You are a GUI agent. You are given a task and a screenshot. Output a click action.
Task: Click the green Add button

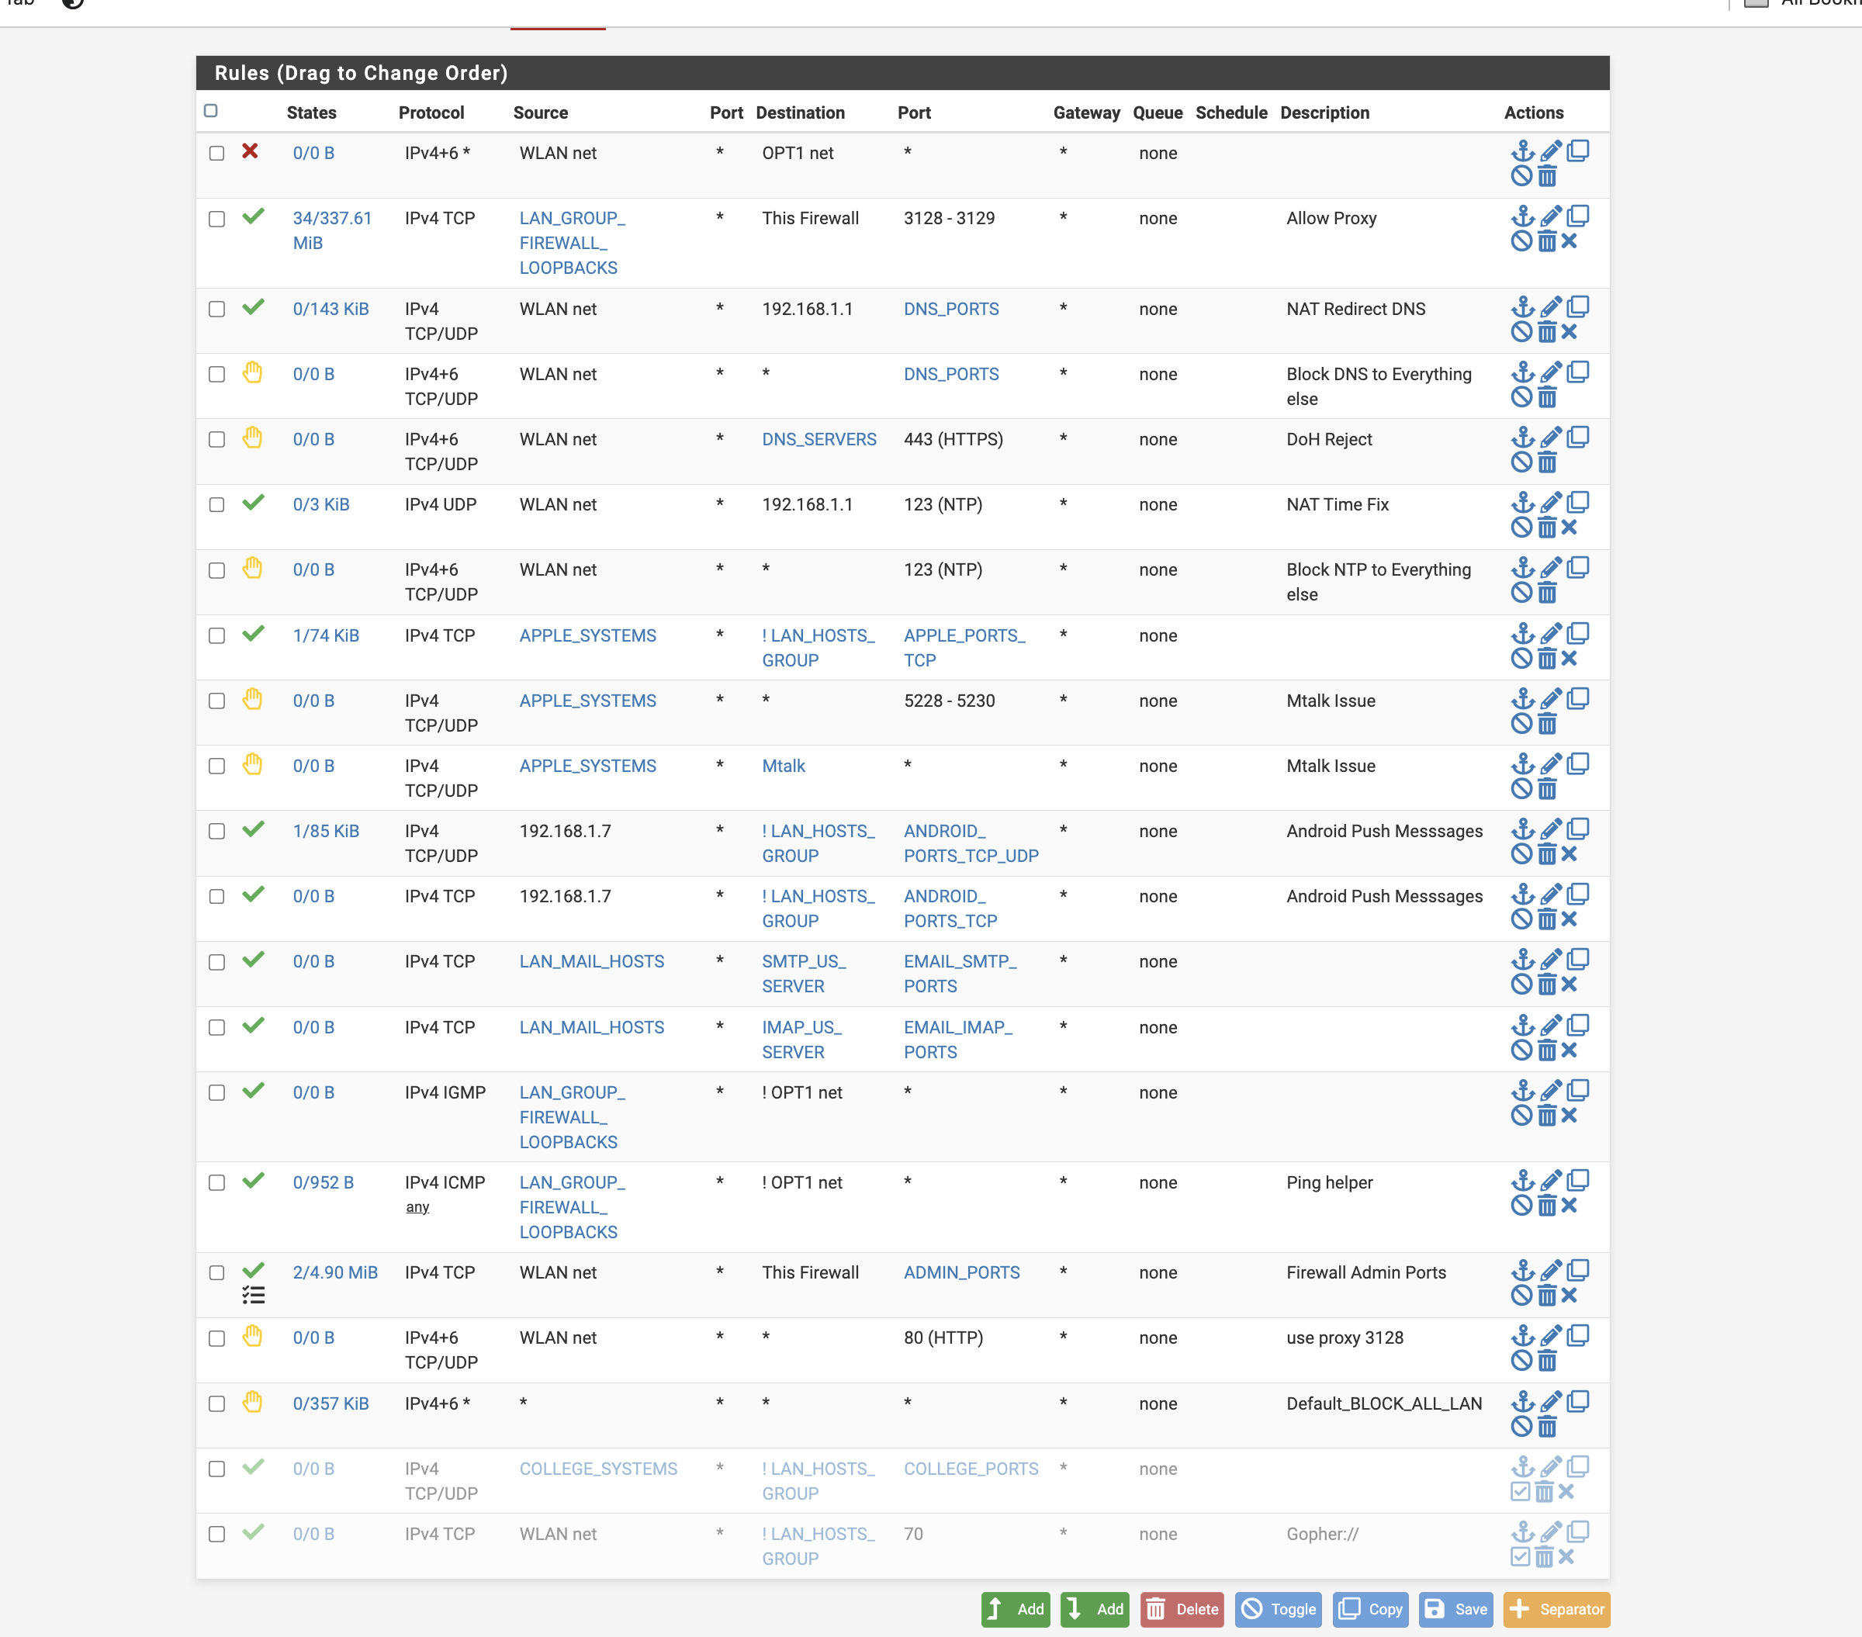click(x=1015, y=1609)
